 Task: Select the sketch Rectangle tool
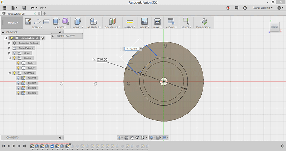pyautogui.click(x=46, y=21)
